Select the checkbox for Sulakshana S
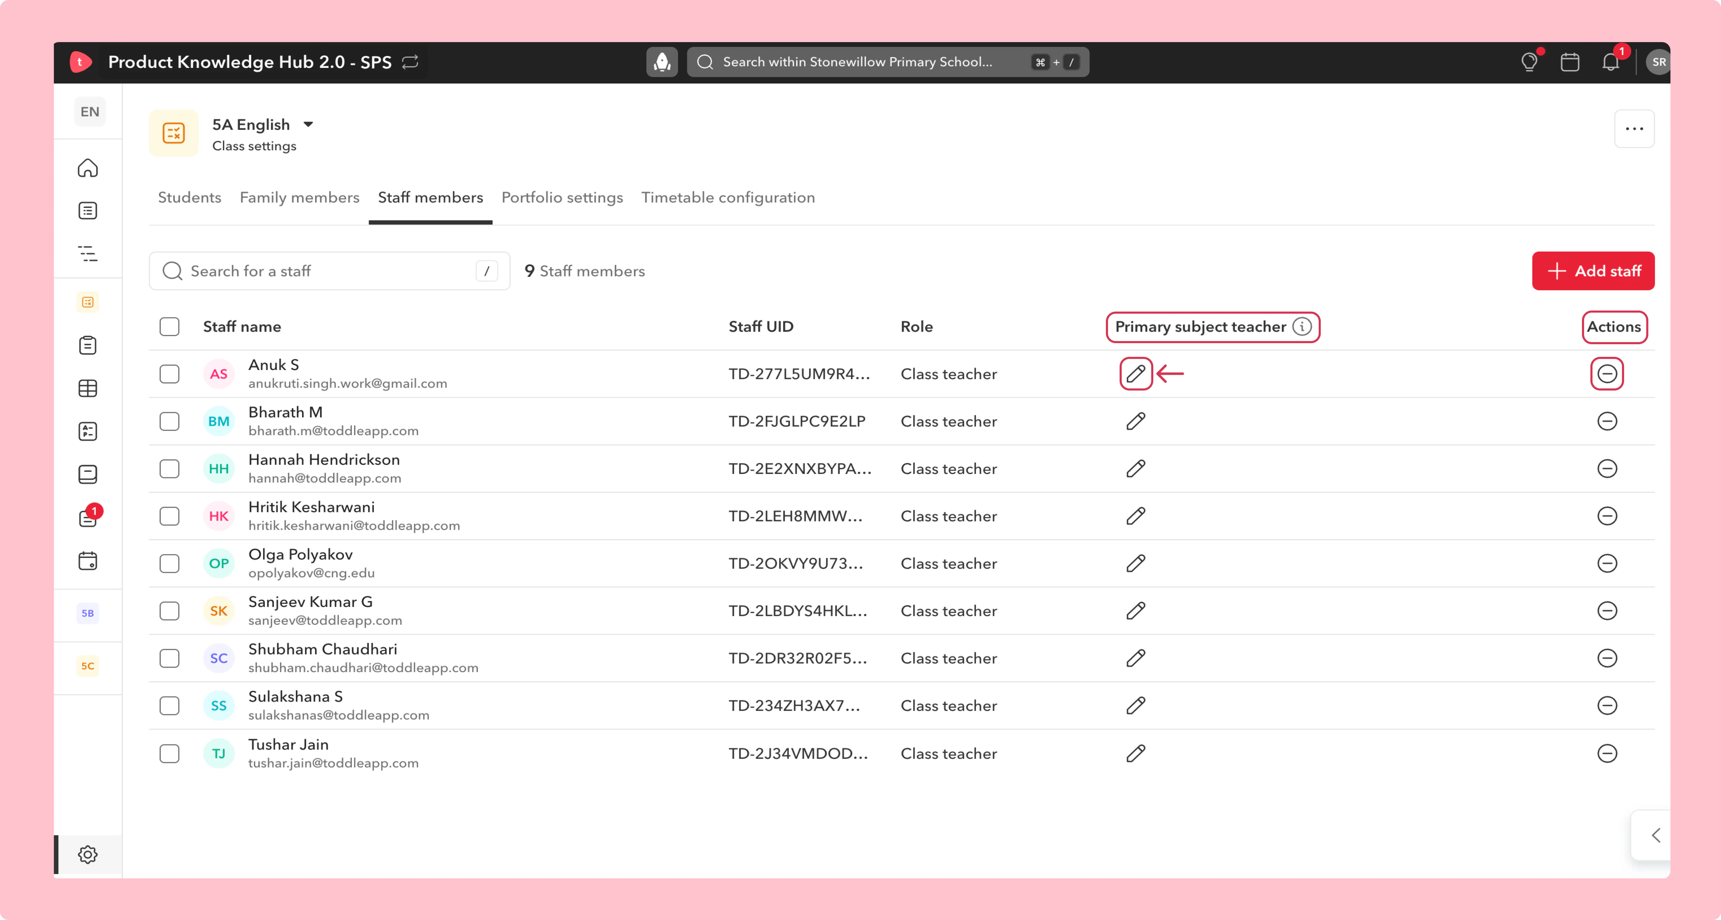Image resolution: width=1721 pixels, height=920 pixels. [x=170, y=706]
